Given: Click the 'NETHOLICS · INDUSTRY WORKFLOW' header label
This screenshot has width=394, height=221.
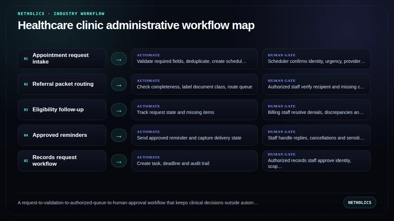Looking at the screenshot, I should [61, 14].
